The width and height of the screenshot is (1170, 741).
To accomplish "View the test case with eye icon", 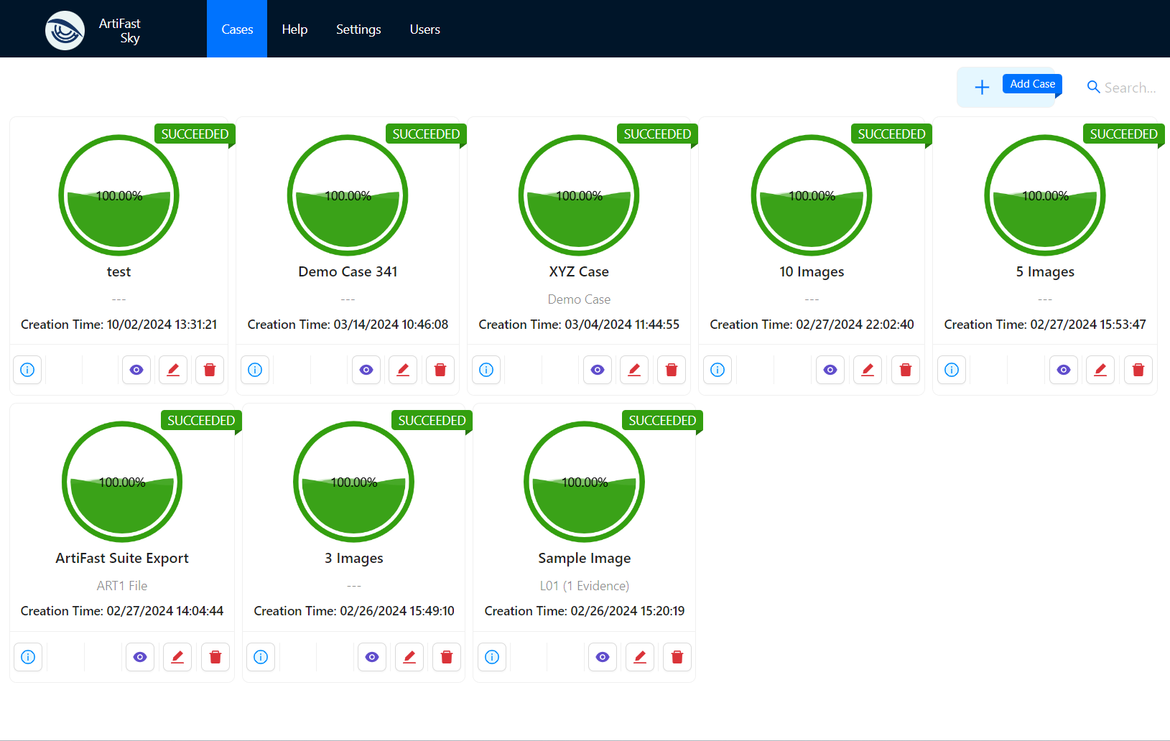I will [136, 370].
